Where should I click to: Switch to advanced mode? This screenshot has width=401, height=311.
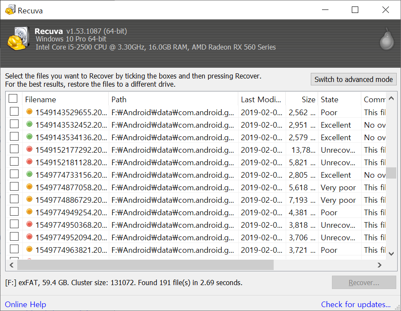pyautogui.click(x=354, y=79)
